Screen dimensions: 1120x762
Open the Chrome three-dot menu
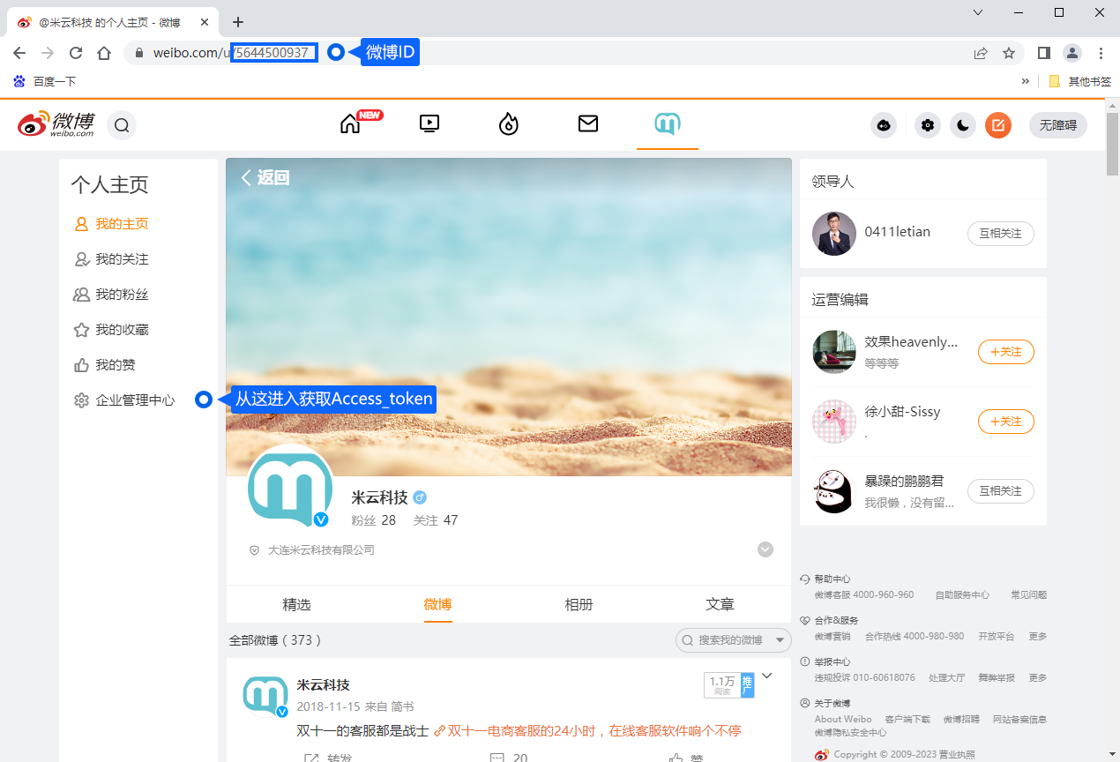tap(1101, 53)
